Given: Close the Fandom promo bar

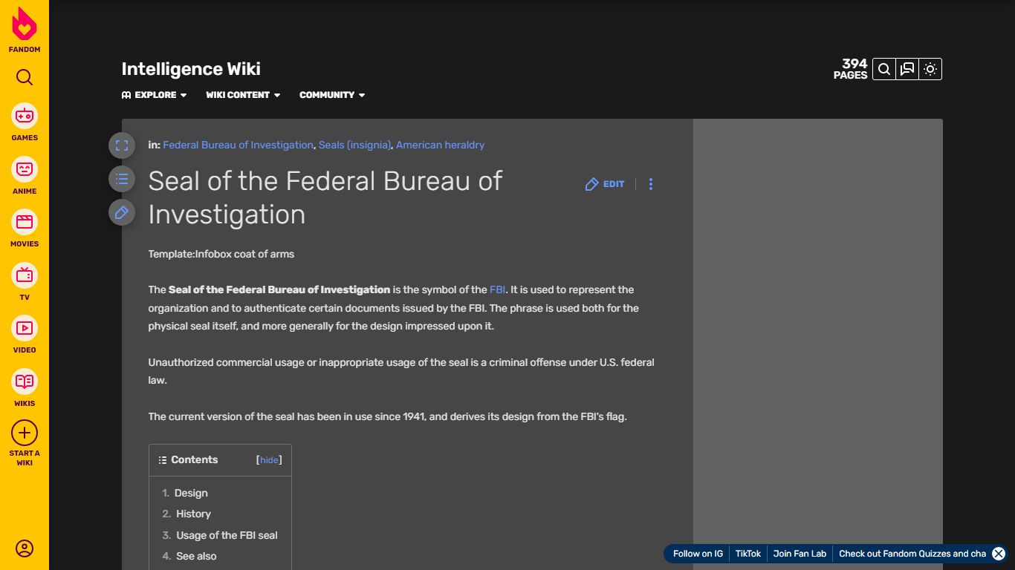Looking at the screenshot, I should [x=999, y=554].
